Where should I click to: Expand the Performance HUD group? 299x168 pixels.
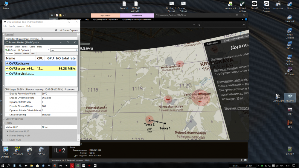coord(8,132)
